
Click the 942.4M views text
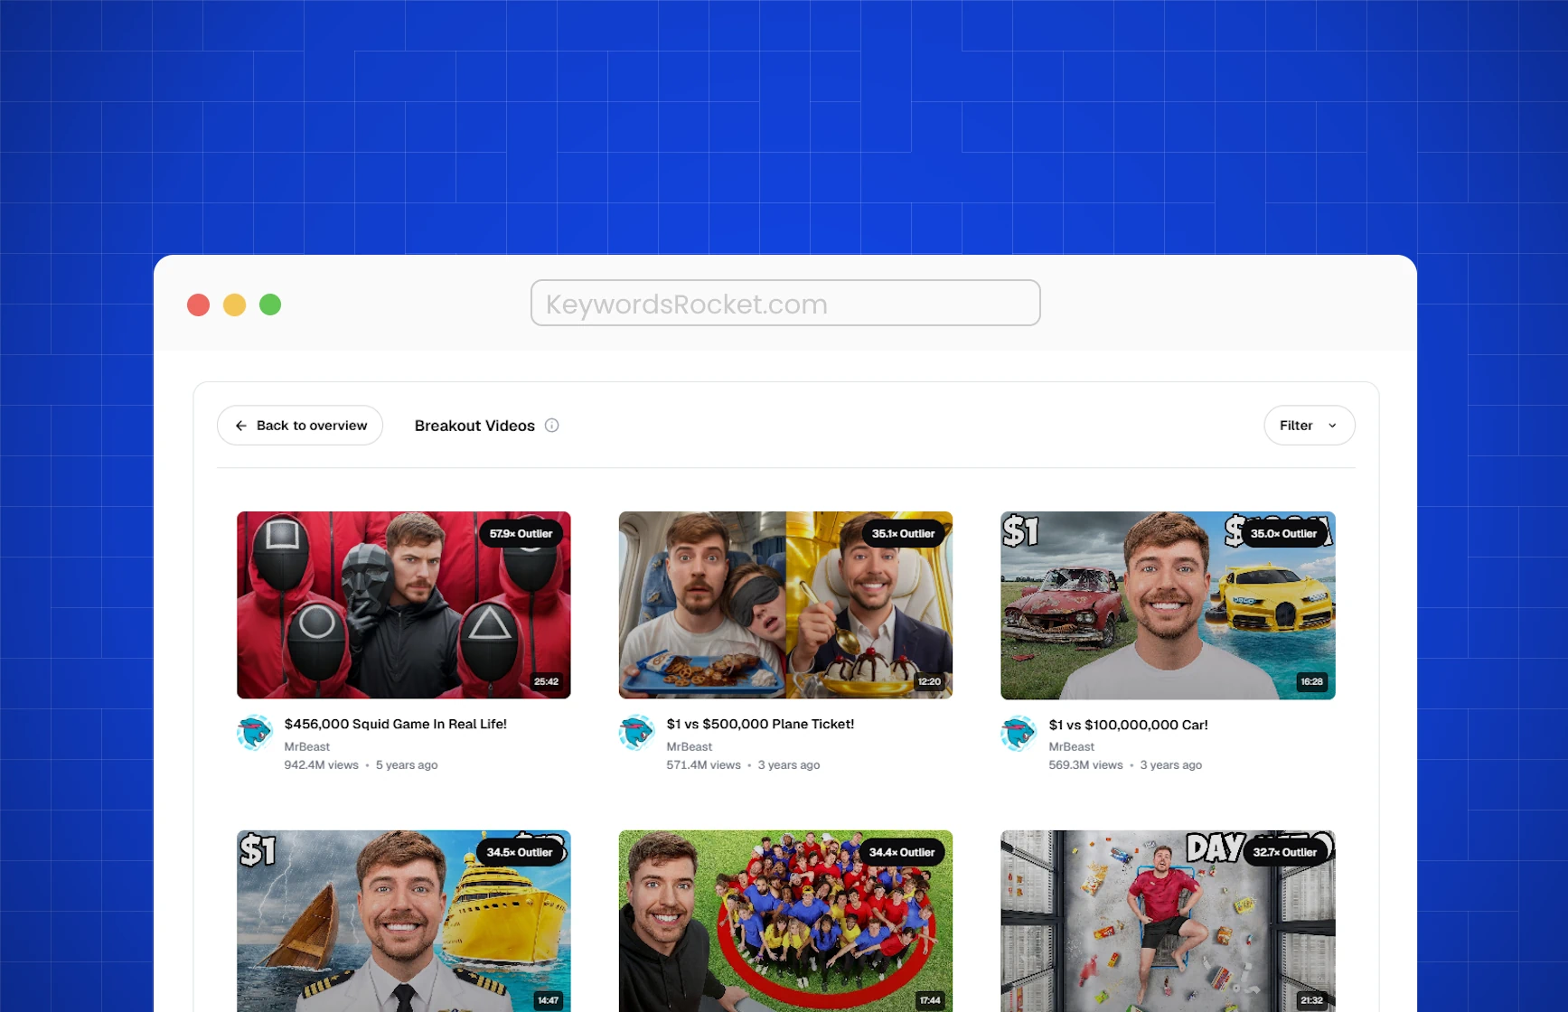tap(322, 764)
